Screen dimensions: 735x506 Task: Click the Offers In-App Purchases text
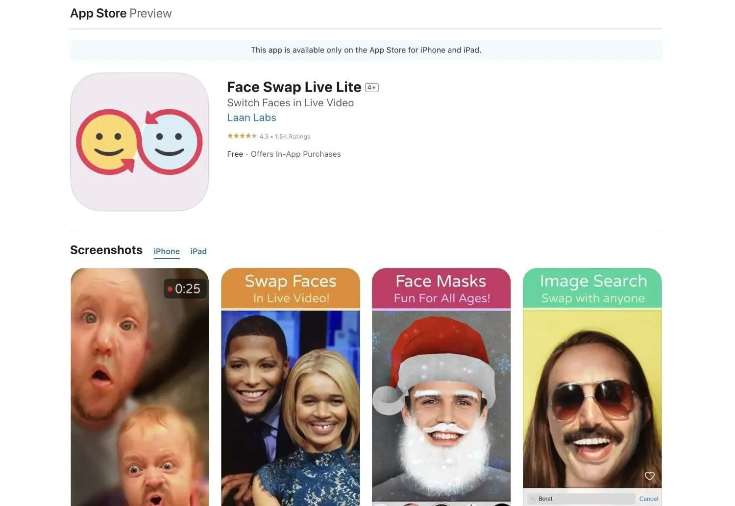coord(296,154)
